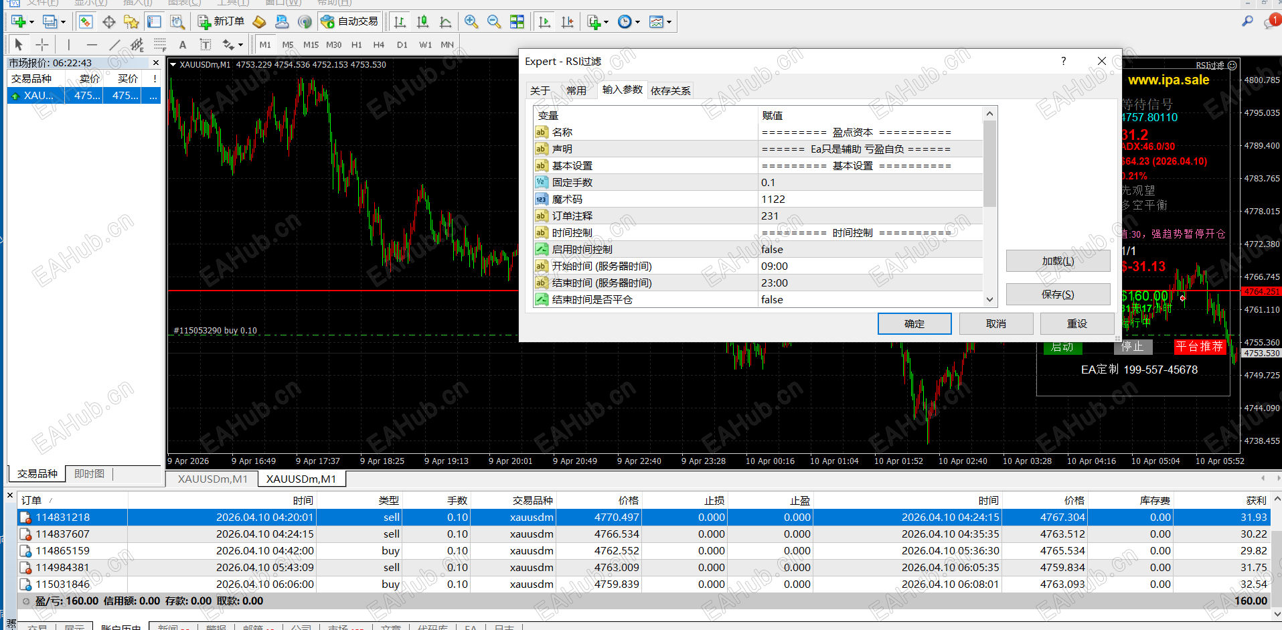This screenshot has width=1282, height=630.
Task: Cancel the dialog with 取消
Action: (x=996, y=324)
